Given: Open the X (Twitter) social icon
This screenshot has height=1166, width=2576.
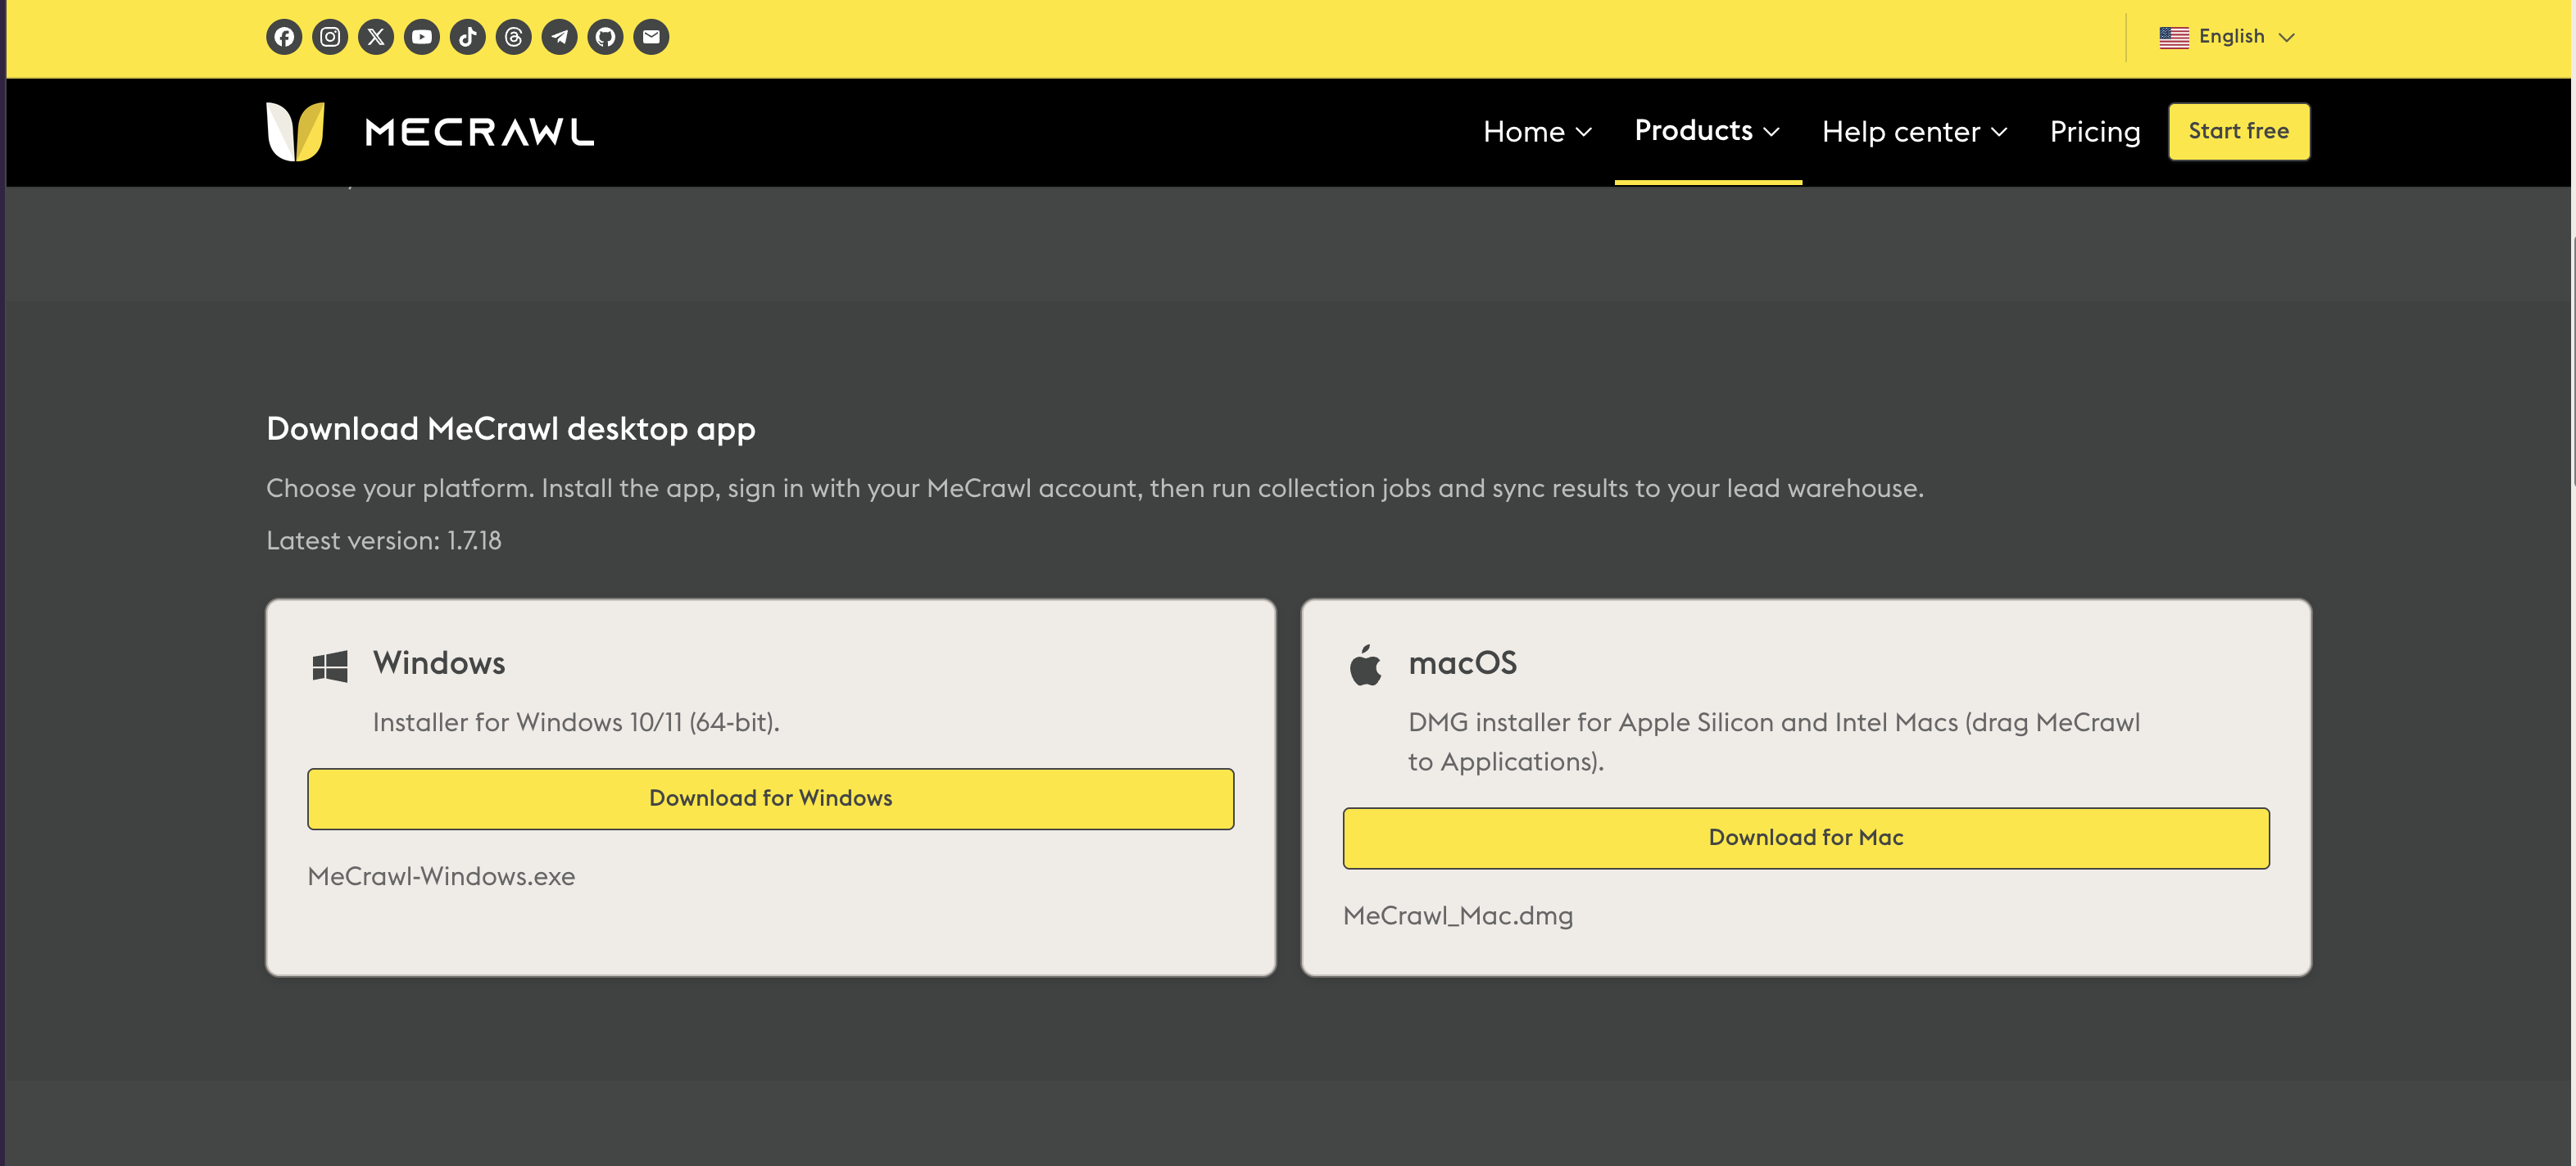Looking at the screenshot, I should [x=376, y=37].
